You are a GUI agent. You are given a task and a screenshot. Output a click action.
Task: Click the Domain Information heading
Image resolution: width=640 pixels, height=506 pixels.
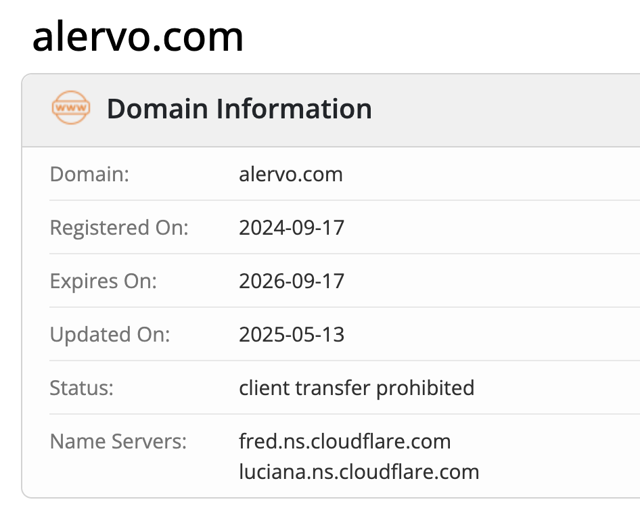[239, 108]
